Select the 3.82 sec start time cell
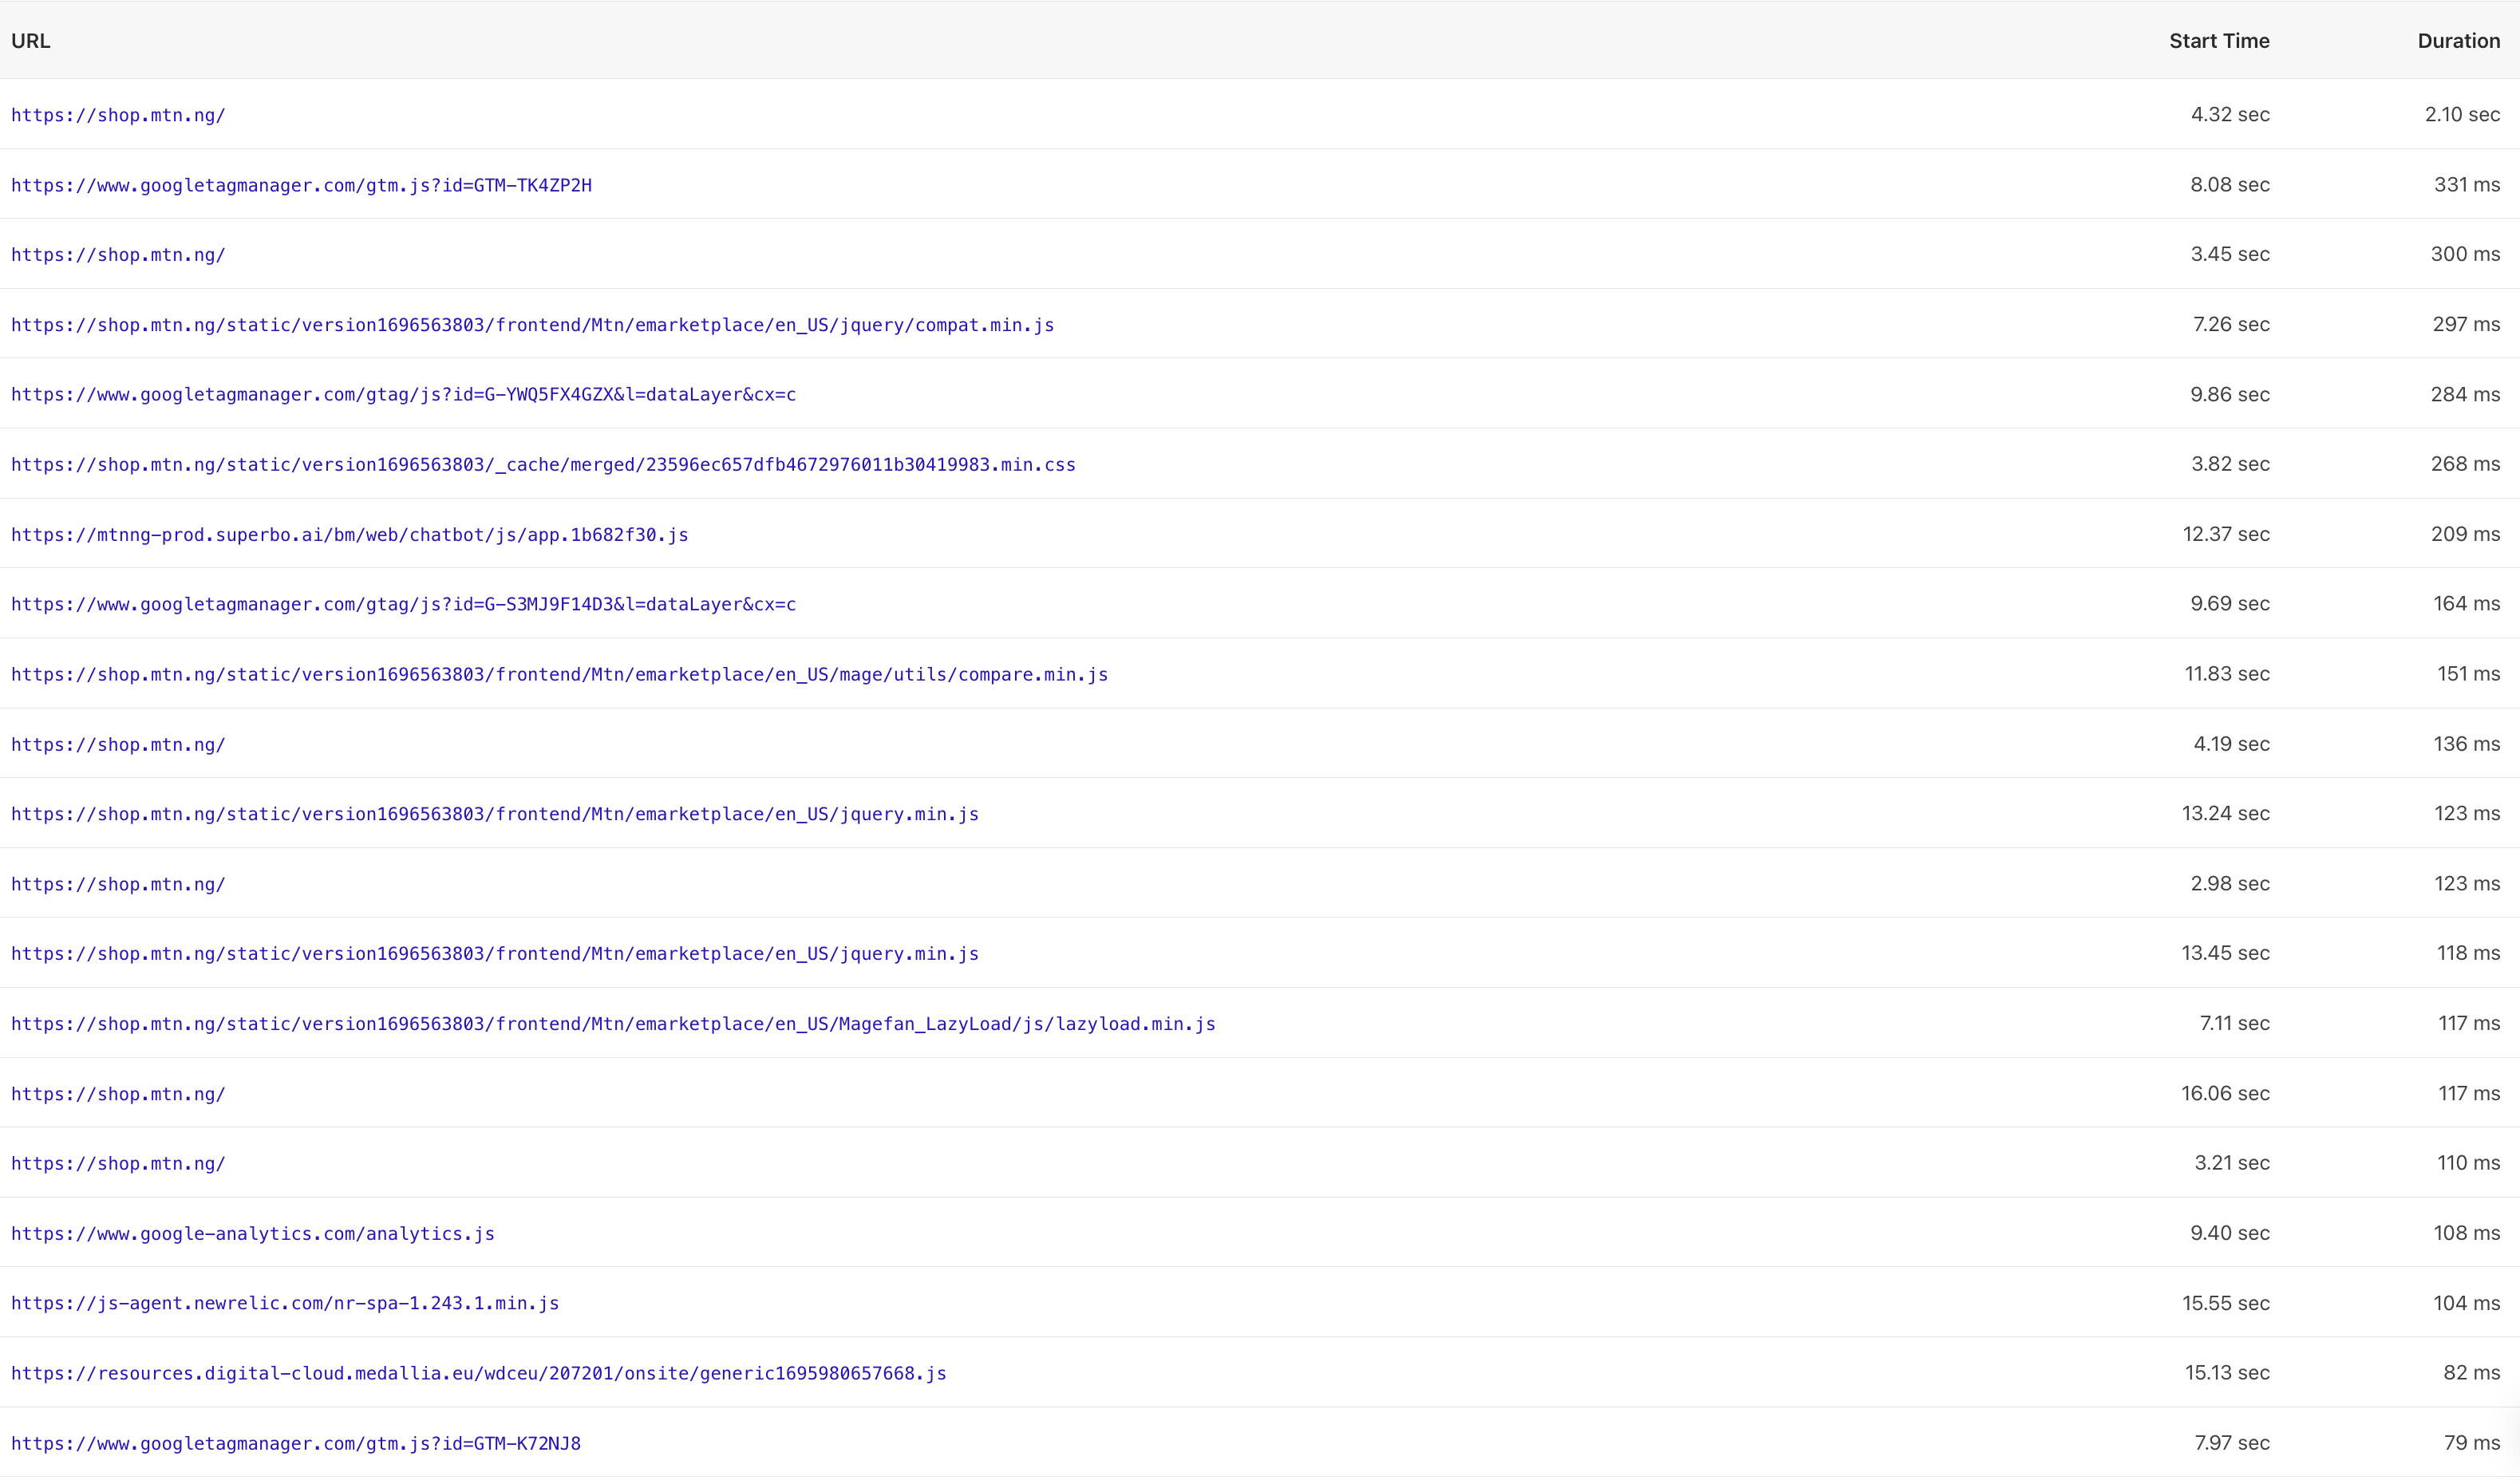Viewport: 2520px width, 1484px height. 2230,464
